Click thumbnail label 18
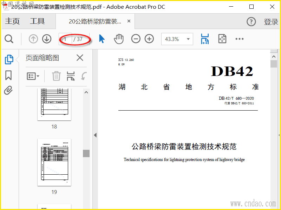281x210 pixels. point(54,127)
